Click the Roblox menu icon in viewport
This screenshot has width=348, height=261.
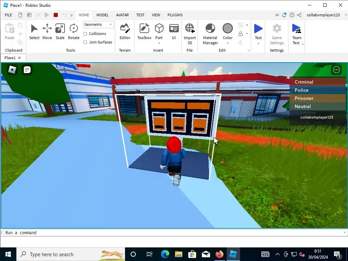[x=12, y=70]
